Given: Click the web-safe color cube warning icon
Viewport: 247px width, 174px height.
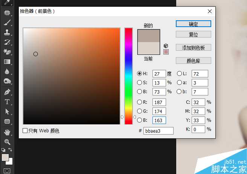Looking at the screenshot, I should pyautogui.click(x=166, y=45).
